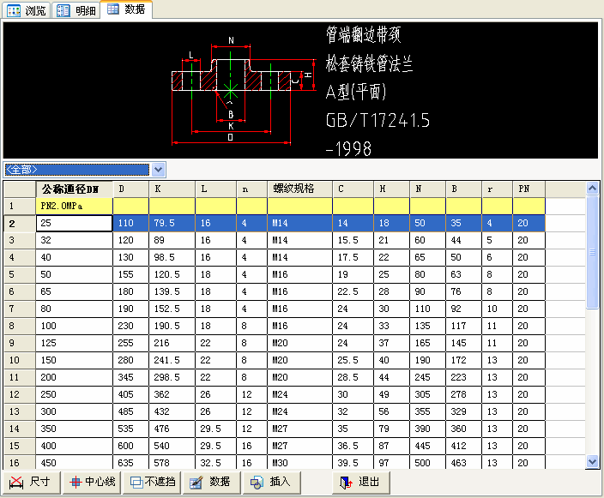Select the cell with thread spec M30
Image resolution: width=604 pixels, height=498 pixels.
[299, 463]
